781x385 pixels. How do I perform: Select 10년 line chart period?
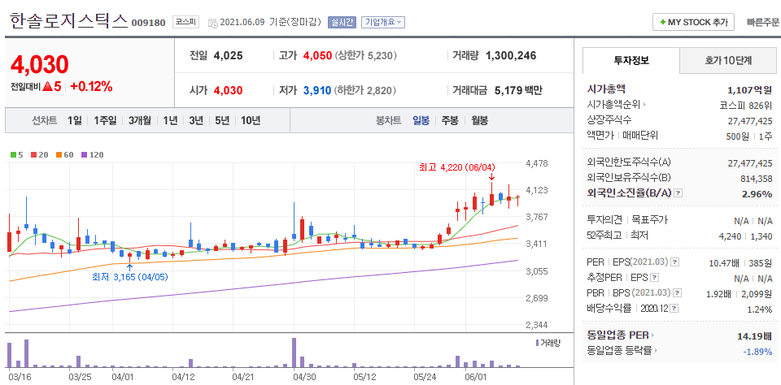(250, 120)
